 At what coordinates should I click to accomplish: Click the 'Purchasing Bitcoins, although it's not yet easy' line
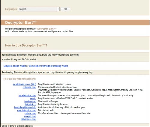[x=47, y=72]
